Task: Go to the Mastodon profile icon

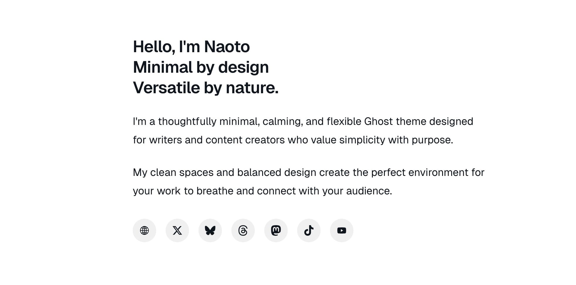Action: tap(276, 230)
